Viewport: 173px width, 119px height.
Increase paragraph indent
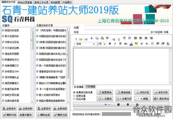[x=163, y=44]
